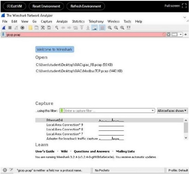
Task: Start capturing packets with the shark fin icon
Action: [x=4, y=28]
